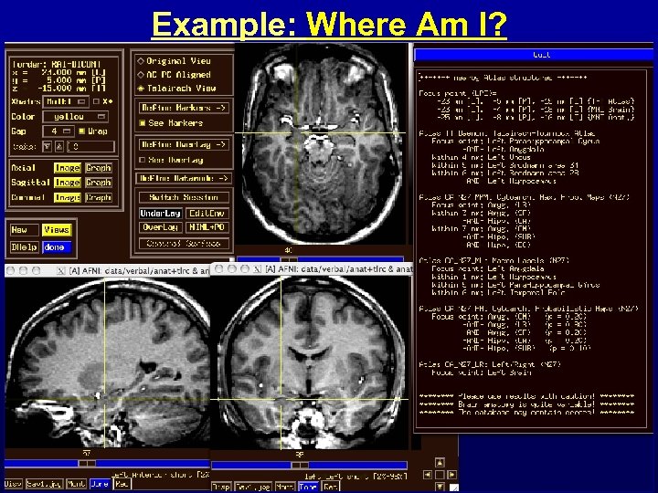Click the blue Quit bar in Where Am I window
Image resolution: width=658 pixels, height=493 pixels.
[x=534, y=55]
